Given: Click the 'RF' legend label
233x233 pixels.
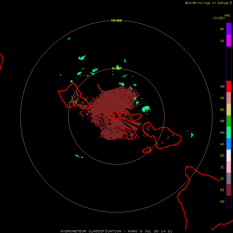Looking at the screenshot, I should point(222,29).
